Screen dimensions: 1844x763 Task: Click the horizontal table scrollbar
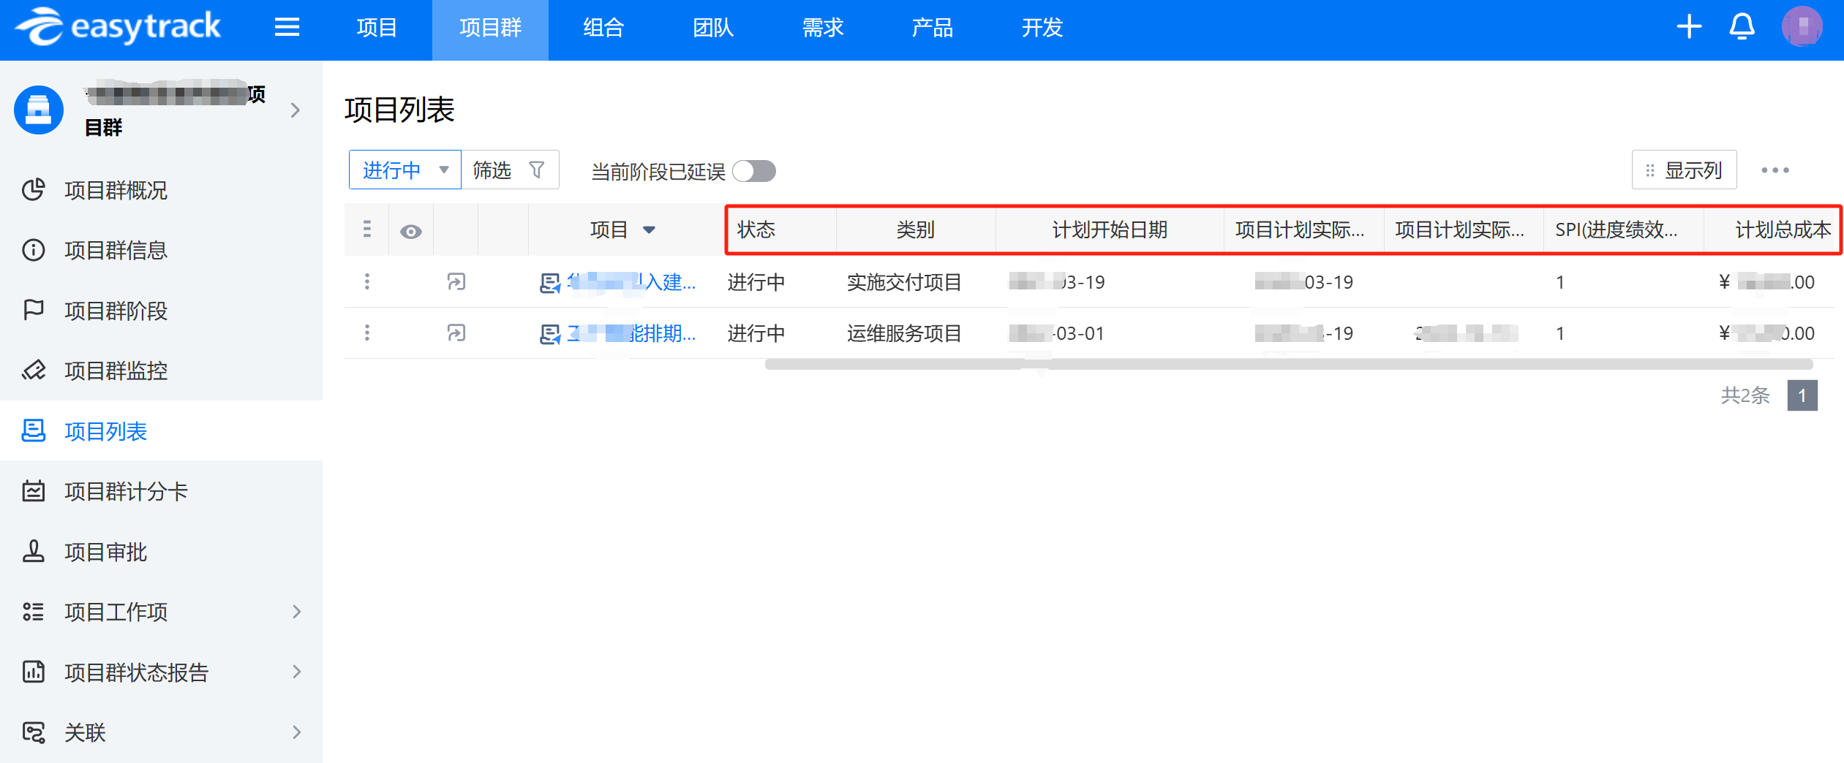[1289, 364]
